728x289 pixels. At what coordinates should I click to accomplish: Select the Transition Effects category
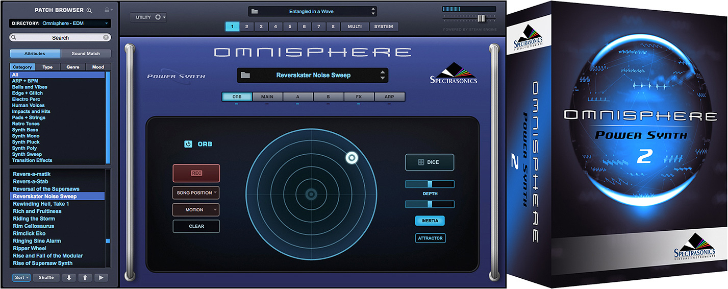32,160
